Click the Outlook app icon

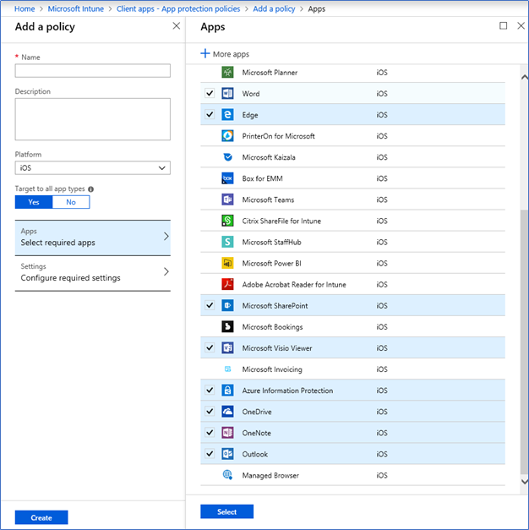(x=227, y=454)
